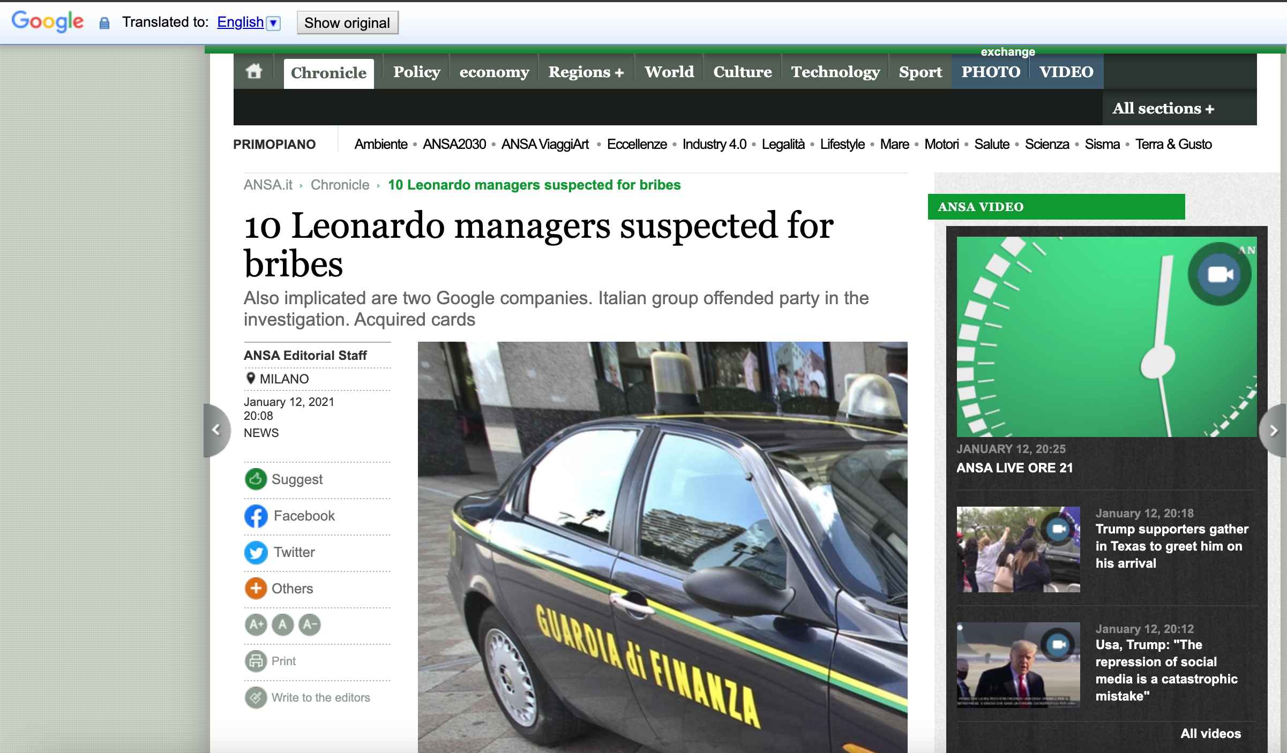The image size is (1287, 753).
Task: Click the lock icon beside Translated to
Action: (x=104, y=23)
